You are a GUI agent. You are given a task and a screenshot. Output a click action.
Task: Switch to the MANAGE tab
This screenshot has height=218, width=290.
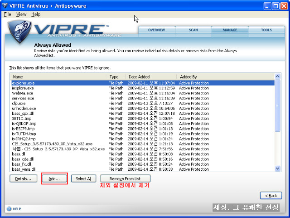tap(230, 30)
